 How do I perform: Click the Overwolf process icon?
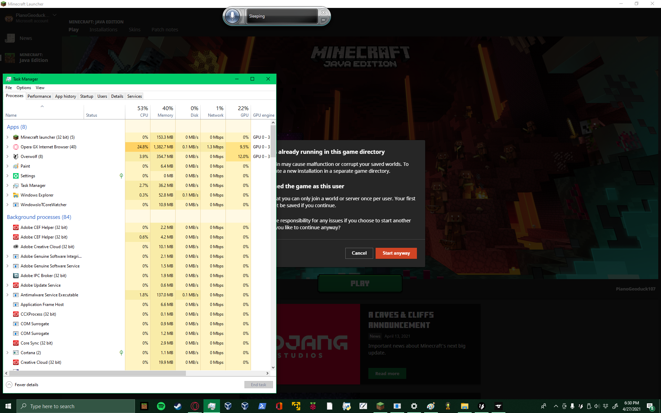pos(16,157)
